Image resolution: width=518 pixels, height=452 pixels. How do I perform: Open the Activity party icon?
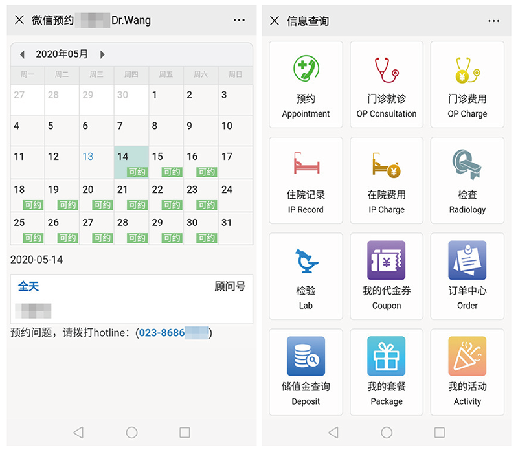tap(467, 356)
